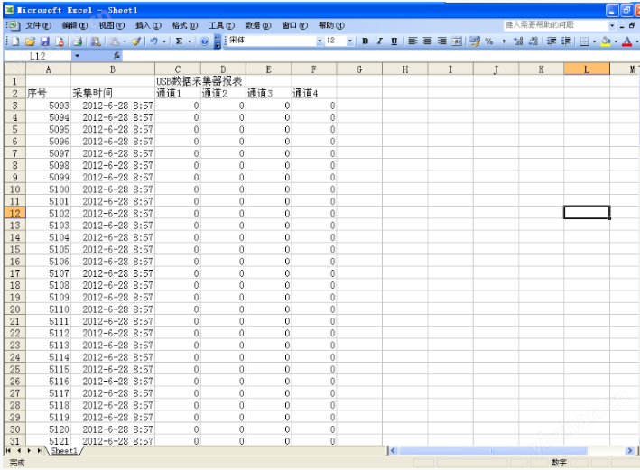The width and height of the screenshot is (640, 470).
Task: Click the Paste clipboard icon
Action: pyautogui.click(x=115, y=41)
